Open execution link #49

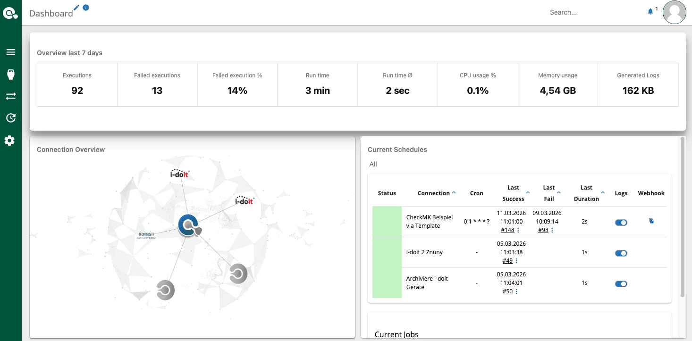507,261
